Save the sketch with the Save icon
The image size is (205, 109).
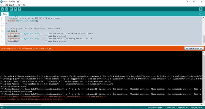(x=20, y=9)
